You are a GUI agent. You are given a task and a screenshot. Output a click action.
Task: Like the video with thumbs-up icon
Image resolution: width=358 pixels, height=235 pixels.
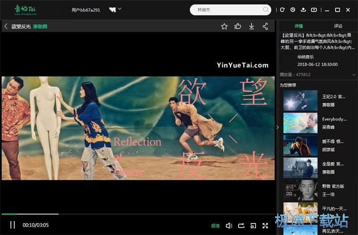pyautogui.click(x=238, y=26)
